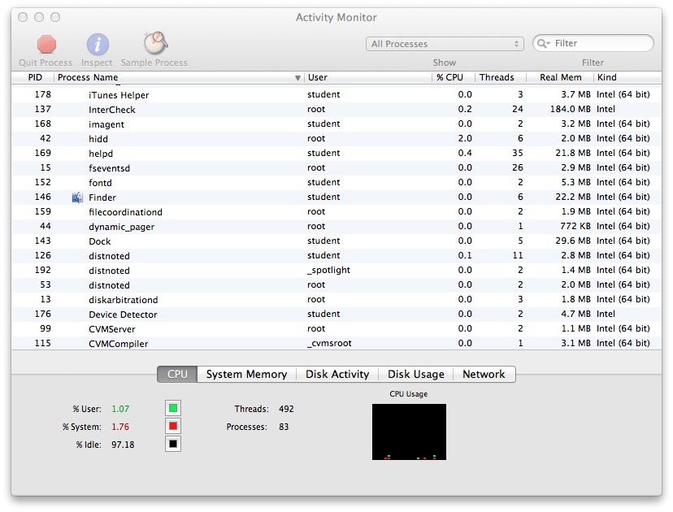The image size is (673, 512).
Task: Select the filecoordinationd process row
Action: (336, 212)
